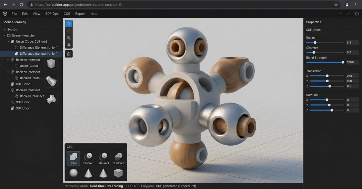Click the FPS: 60 status entry
This screenshot has height=189, width=362.
(132, 186)
